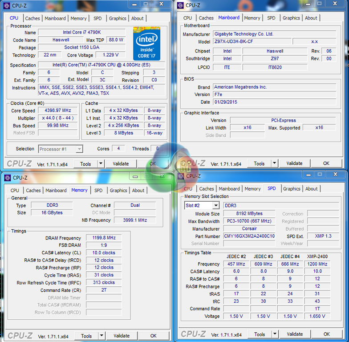
Task: Open the Graphics tab in the Memory window
Action: (x=118, y=191)
